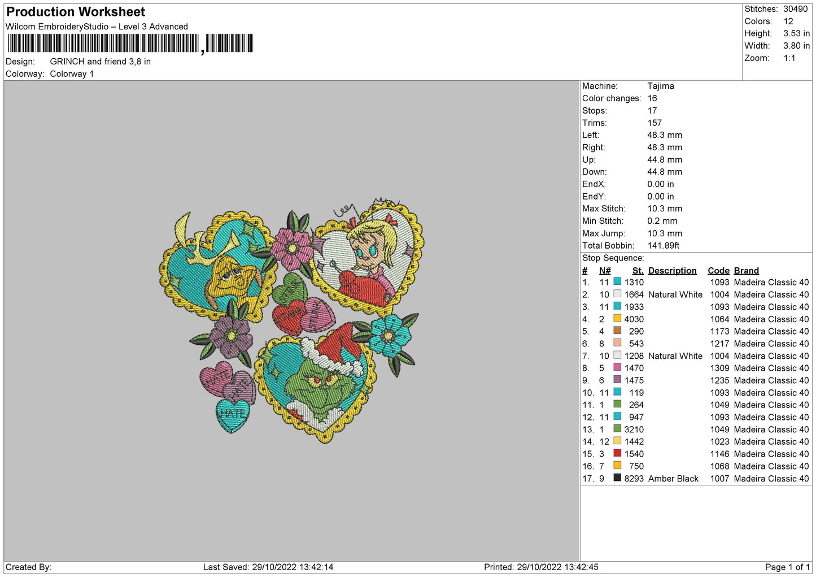Viewport: 816px width, 577px height.
Task: Click the machine value Tajima
Action: (661, 86)
